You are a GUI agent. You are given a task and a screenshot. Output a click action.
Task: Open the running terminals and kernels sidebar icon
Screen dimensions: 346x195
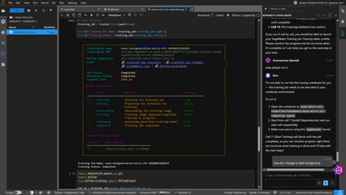[x=3, y=22]
